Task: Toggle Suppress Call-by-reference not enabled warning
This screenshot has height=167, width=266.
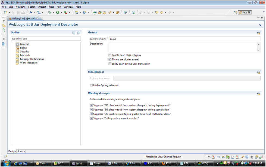Action: (x=91, y=118)
